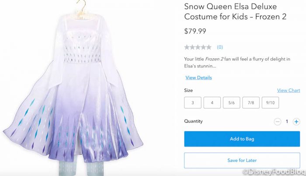Increase quantity with the plus icon
The image size is (306, 176).
(296, 121)
